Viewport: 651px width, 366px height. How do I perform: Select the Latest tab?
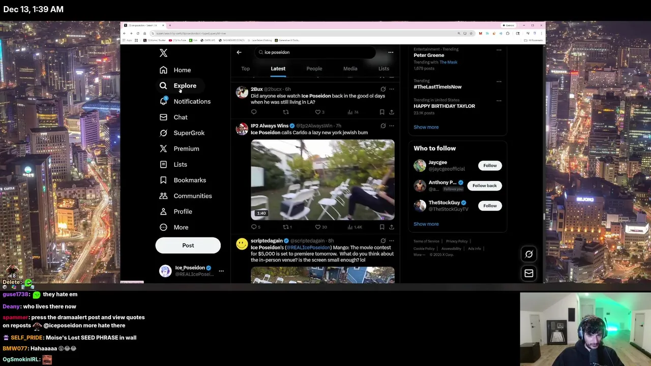pyautogui.click(x=278, y=69)
